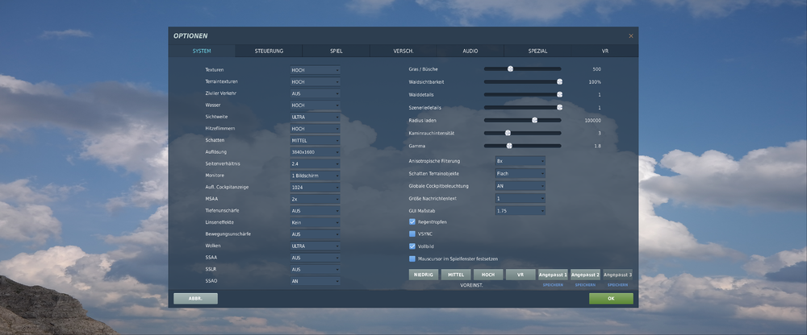This screenshot has width=807, height=335.
Task: Expand the Monitore dropdown
Action: pos(315,176)
